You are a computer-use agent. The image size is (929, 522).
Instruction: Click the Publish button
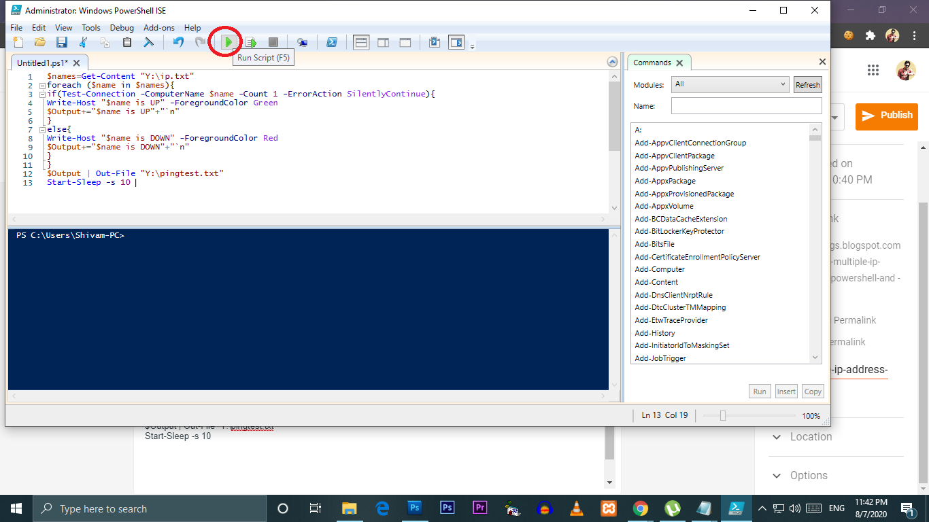pos(886,117)
